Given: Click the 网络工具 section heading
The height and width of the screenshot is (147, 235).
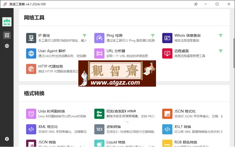Looking at the screenshot, I should [34, 18].
